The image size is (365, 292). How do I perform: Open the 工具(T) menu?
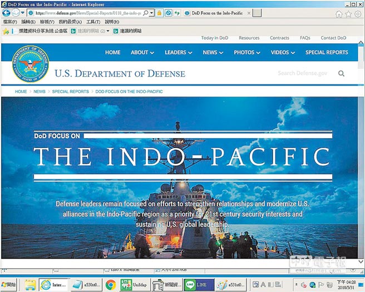[93, 22]
